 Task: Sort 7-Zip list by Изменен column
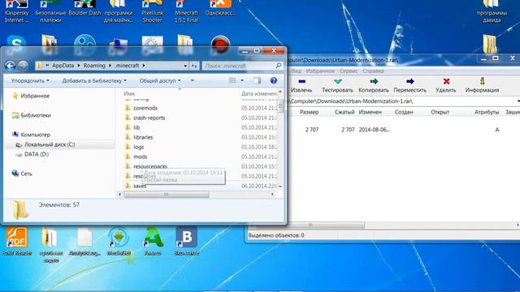pyautogui.click(x=370, y=112)
